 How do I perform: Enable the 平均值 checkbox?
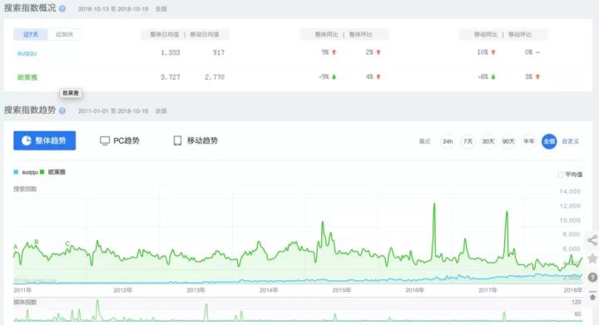[561, 175]
